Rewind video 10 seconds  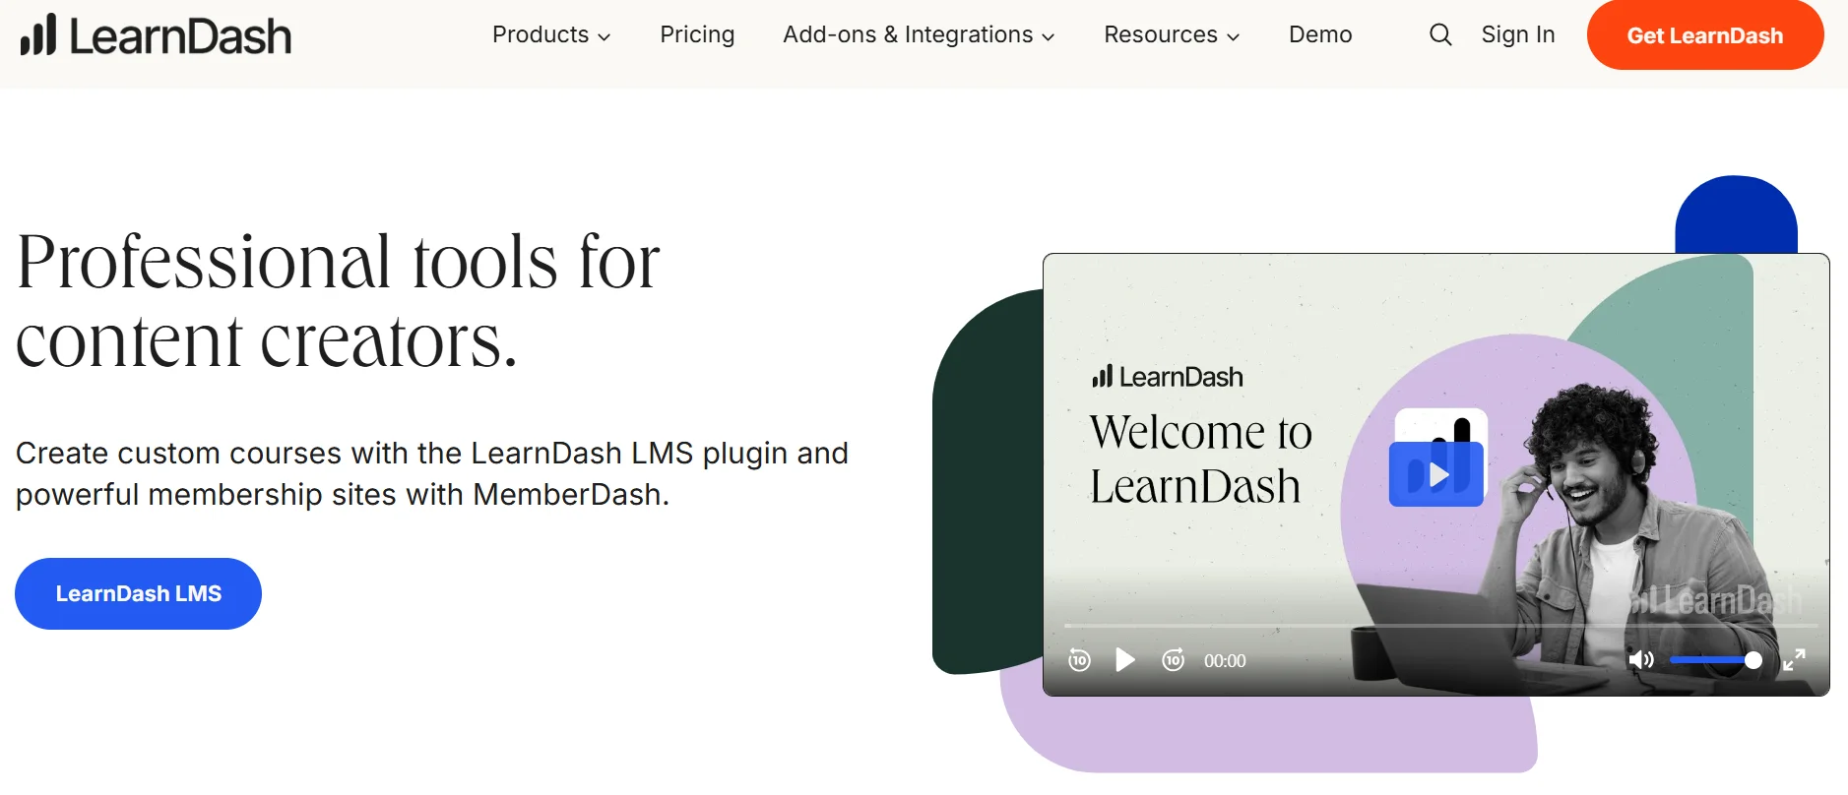point(1079,660)
